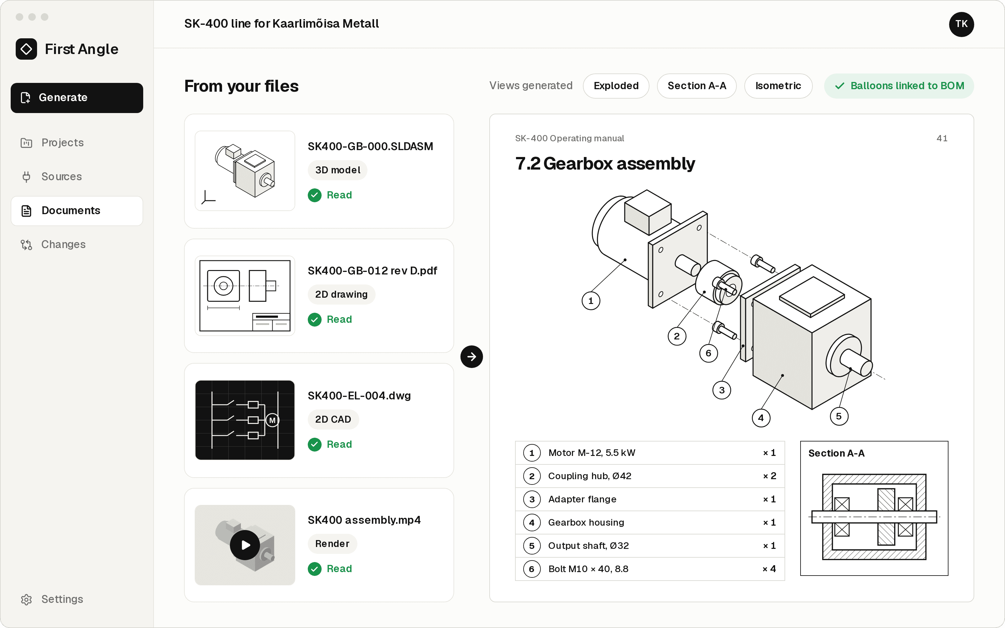1005x628 pixels.
Task: Click the Generate document icon
Action: point(26,98)
